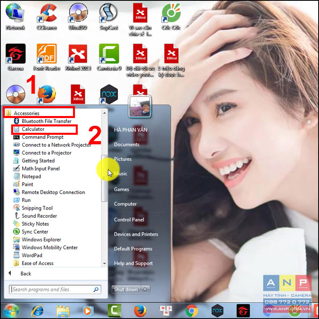The image size is (319, 319).
Task: Open Computer from the Start menu
Action: tap(125, 204)
